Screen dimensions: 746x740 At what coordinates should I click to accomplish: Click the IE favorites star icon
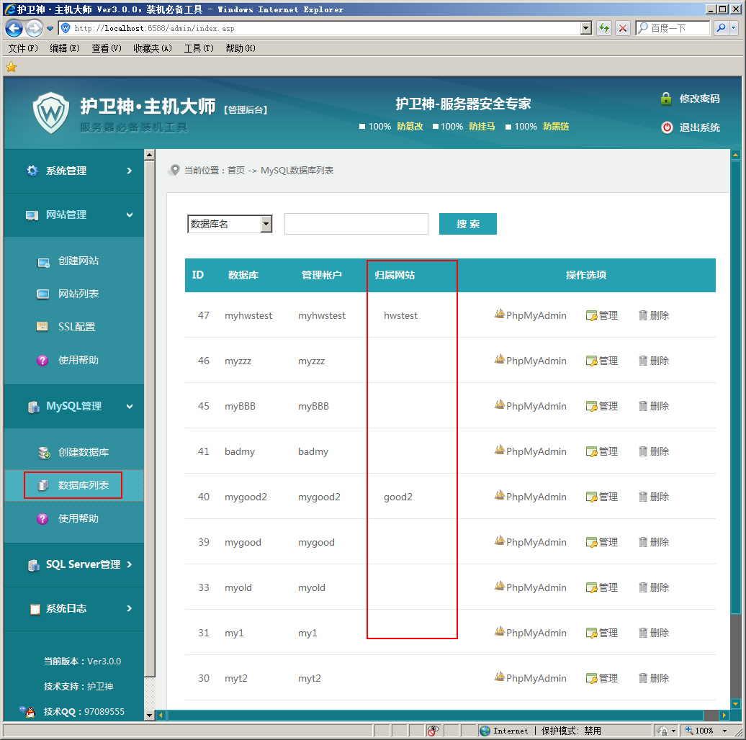pyautogui.click(x=11, y=67)
